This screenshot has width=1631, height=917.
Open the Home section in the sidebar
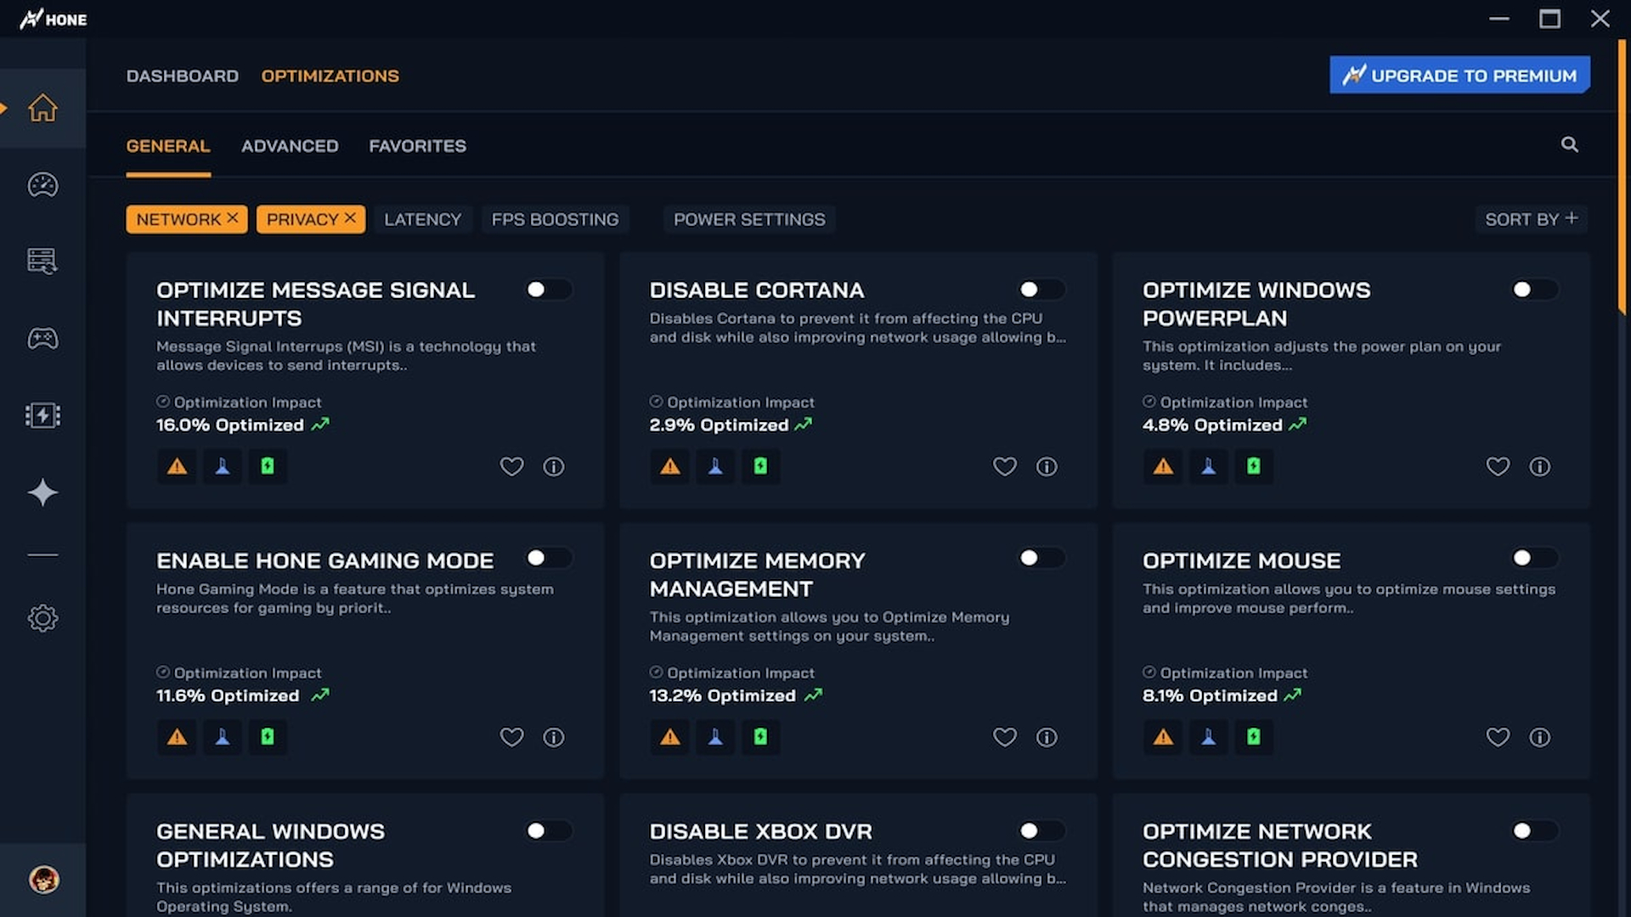click(42, 108)
